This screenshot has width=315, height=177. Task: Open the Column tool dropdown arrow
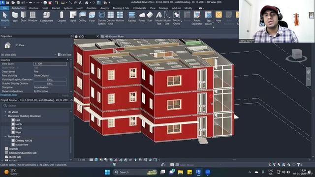tap(62, 23)
